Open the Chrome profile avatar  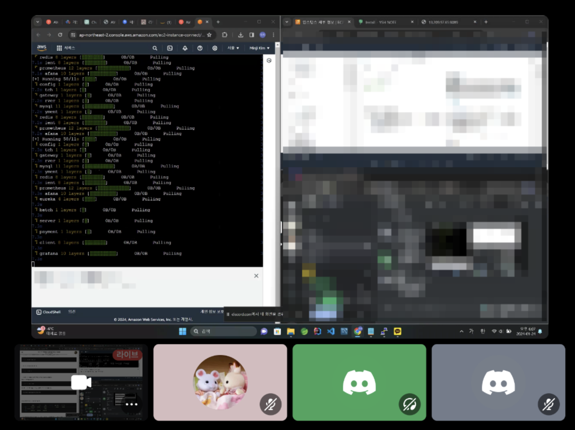pyautogui.click(x=263, y=35)
